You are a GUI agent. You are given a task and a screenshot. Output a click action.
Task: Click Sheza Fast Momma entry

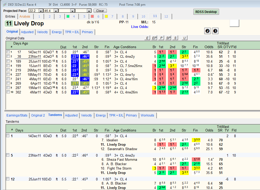tap(122, 159)
